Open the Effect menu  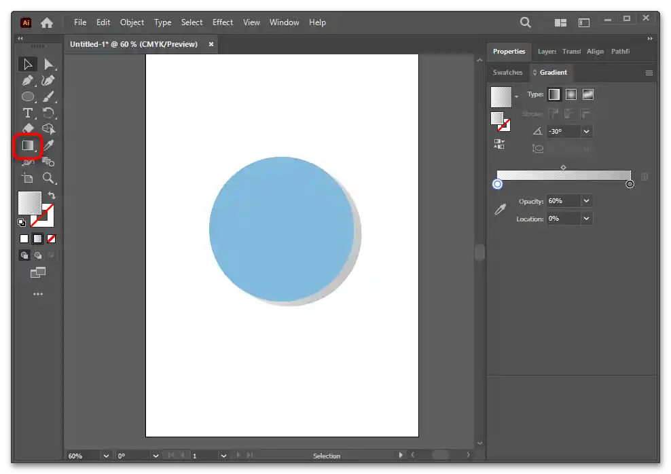(223, 22)
